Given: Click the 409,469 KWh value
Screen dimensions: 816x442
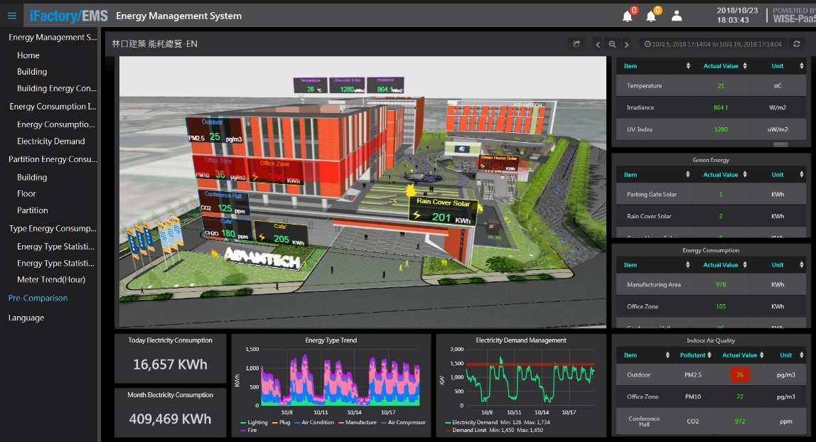Looking at the screenshot, I should tap(170, 419).
